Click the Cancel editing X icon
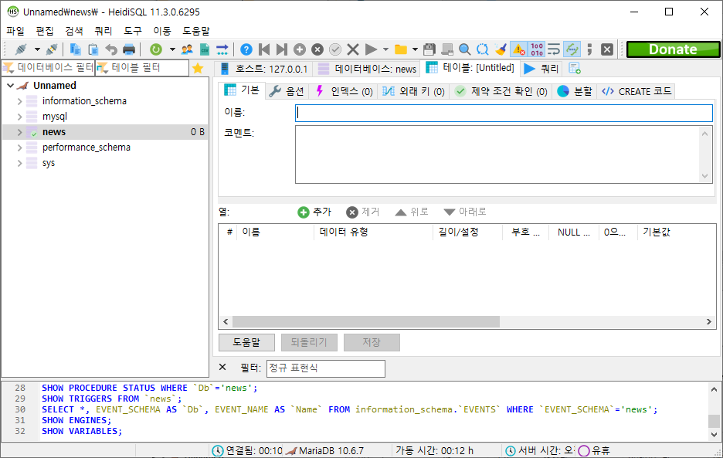Viewport: 723px width, 458px height. click(353, 49)
